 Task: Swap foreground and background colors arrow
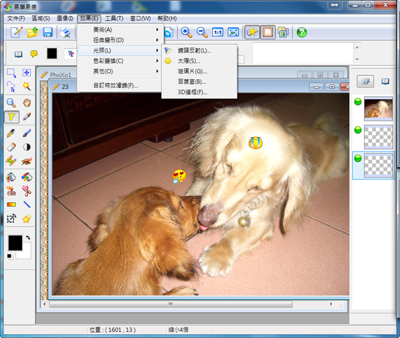click(x=28, y=237)
